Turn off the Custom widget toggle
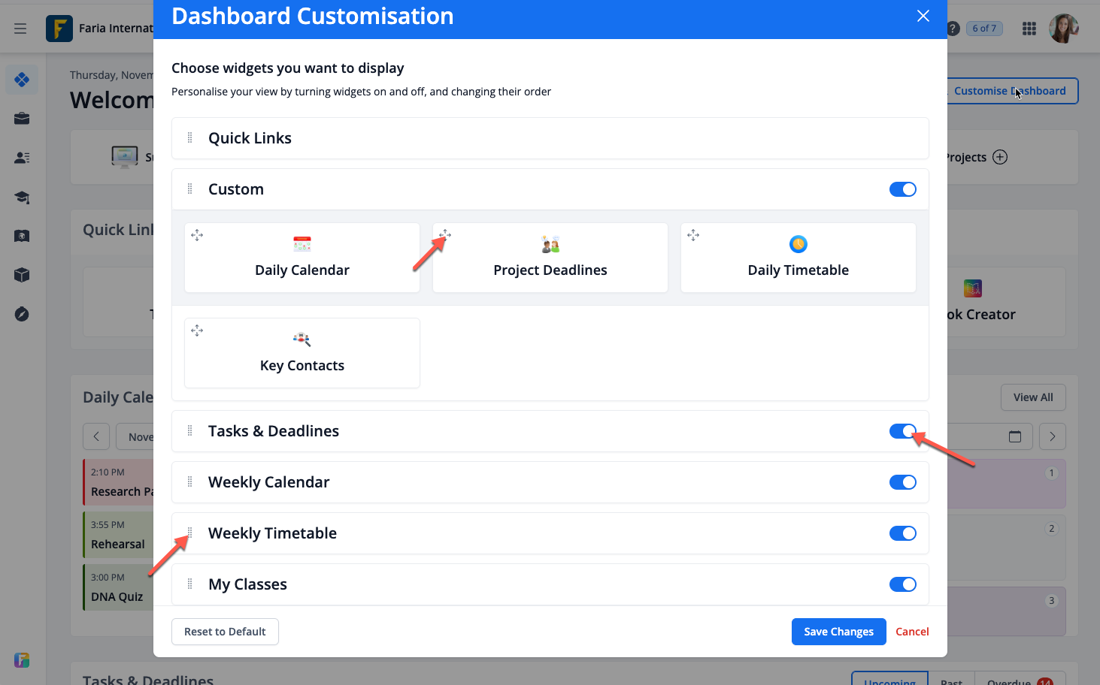Viewport: 1100px width, 685px height. [902, 189]
